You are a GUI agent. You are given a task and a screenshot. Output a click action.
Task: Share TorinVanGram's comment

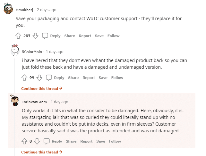coord(71,141)
